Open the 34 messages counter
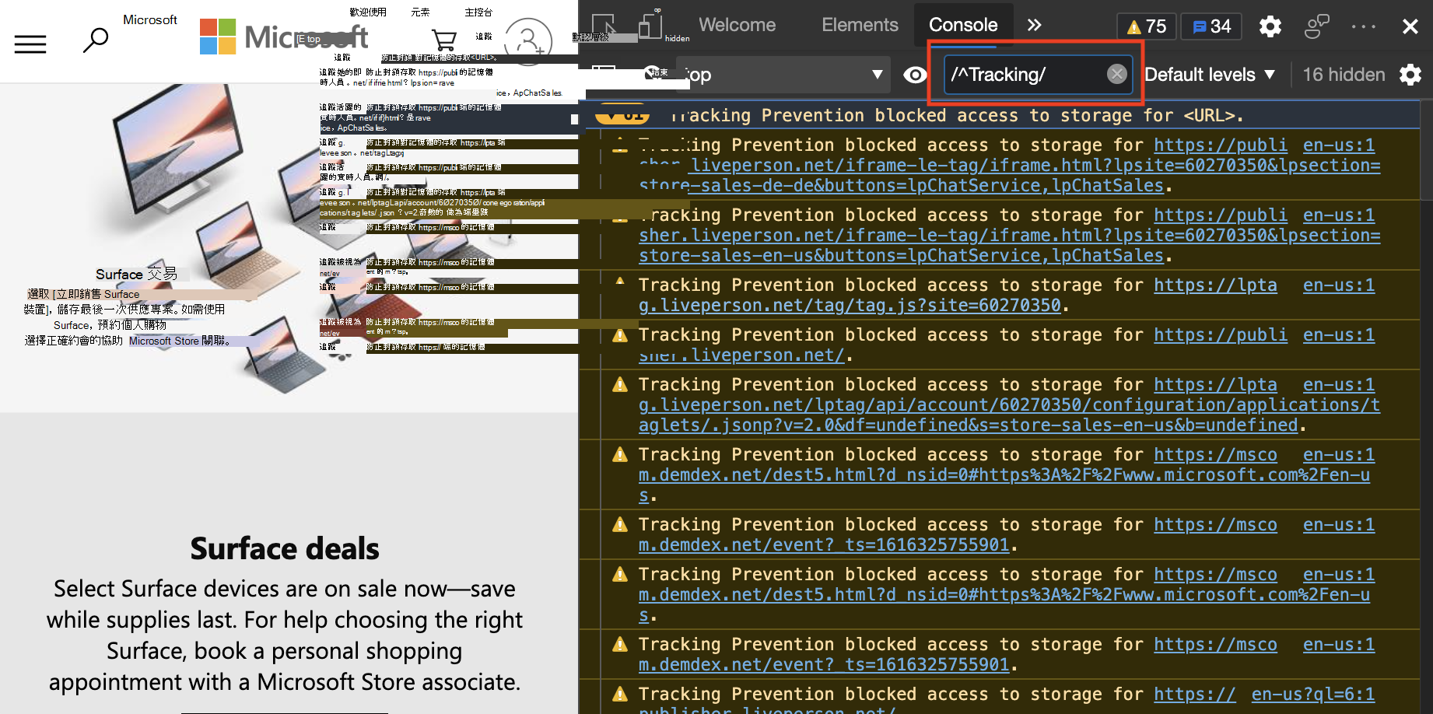Image resolution: width=1433 pixels, height=714 pixels. click(1212, 26)
